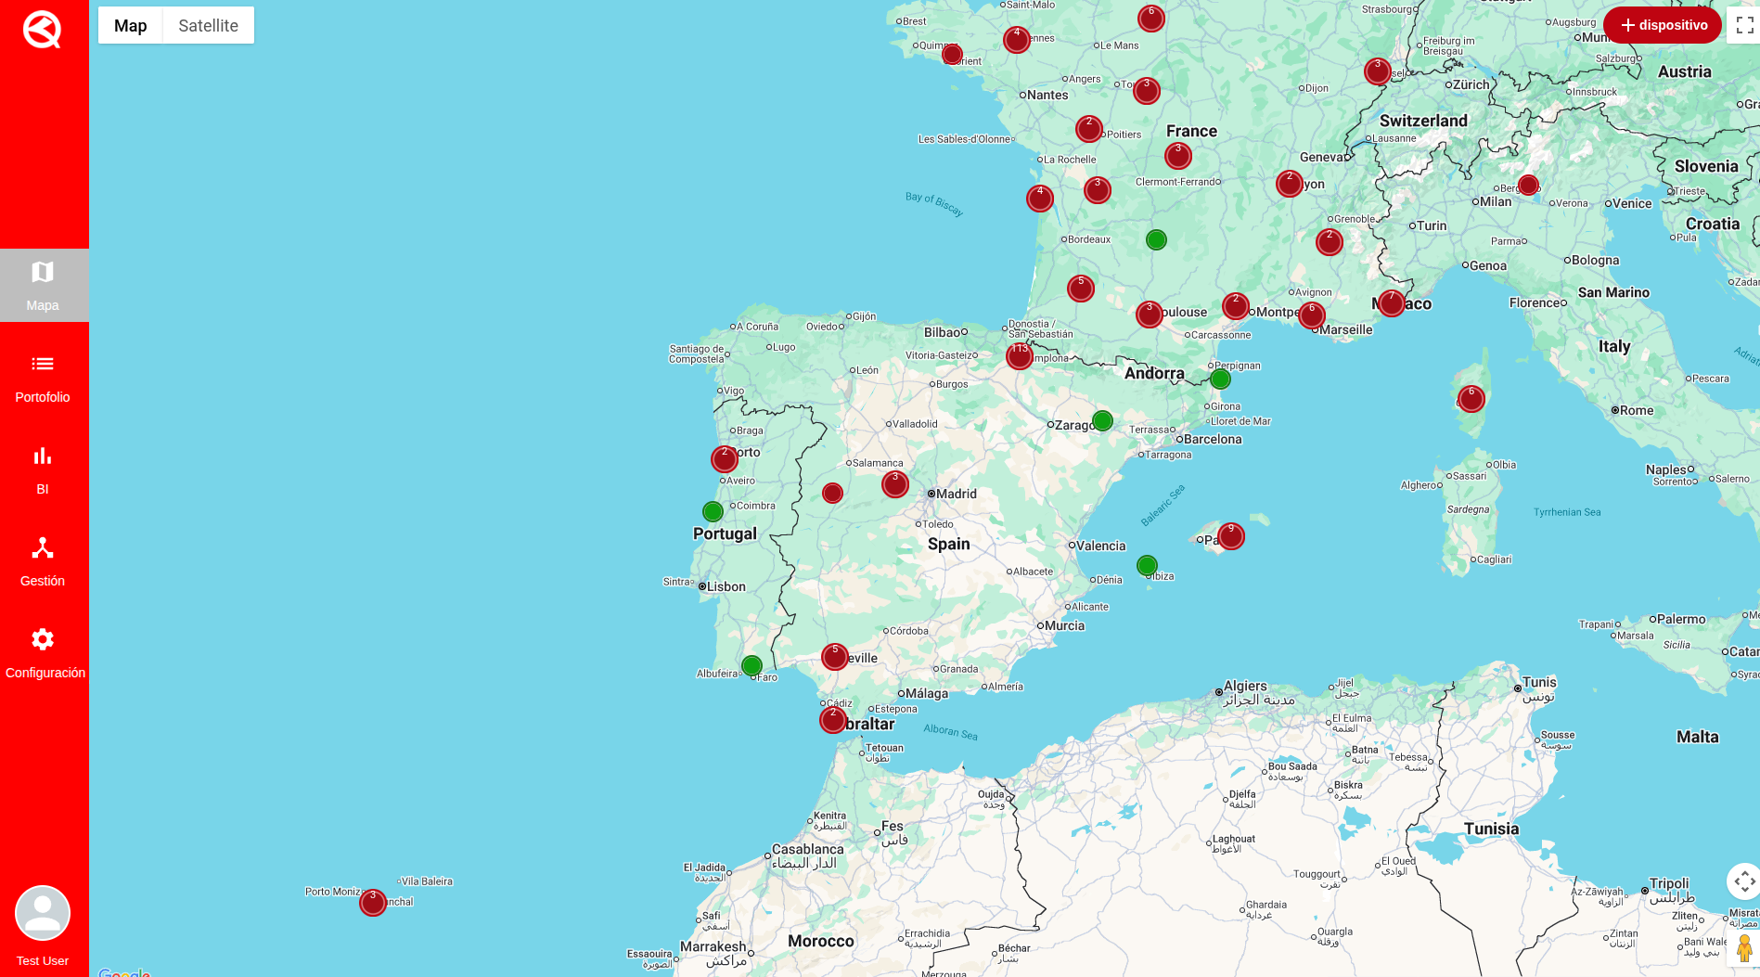Click the company logo icon
Image resolution: width=1760 pixels, height=977 pixels.
(x=43, y=30)
